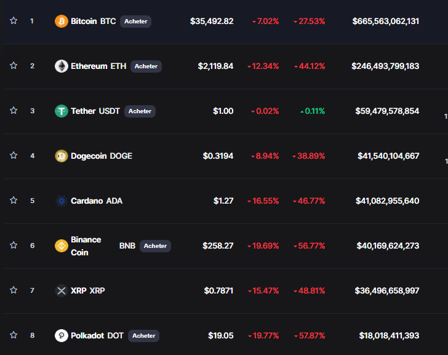
Task: Click Bitcoin market cap $665,563,062,131
Action: point(386,22)
